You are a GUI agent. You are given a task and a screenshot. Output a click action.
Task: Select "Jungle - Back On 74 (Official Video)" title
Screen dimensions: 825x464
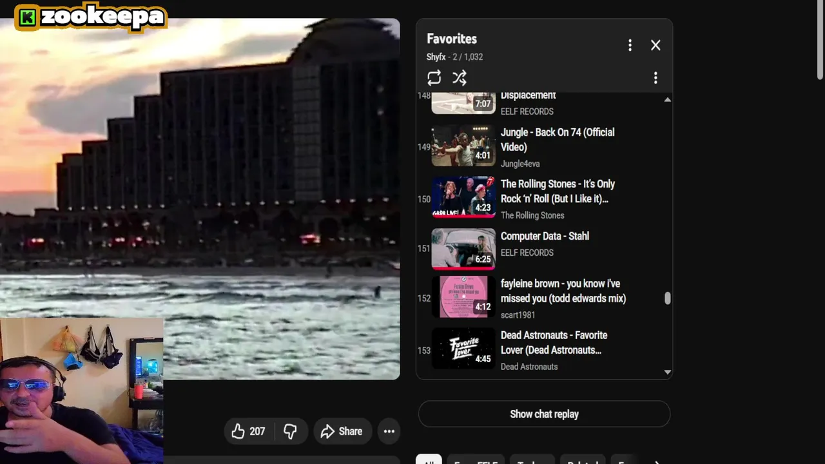pos(558,139)
